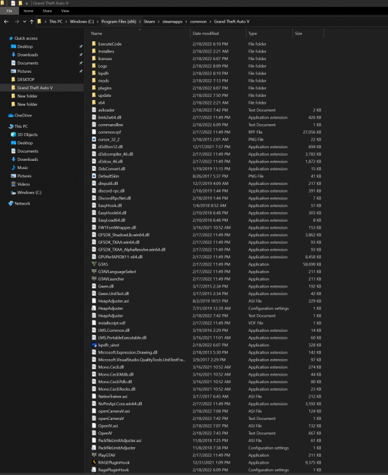Select DESKTOP folder in Quick access
The height and width of the screenshot is (475, 388).
(26, 79)
